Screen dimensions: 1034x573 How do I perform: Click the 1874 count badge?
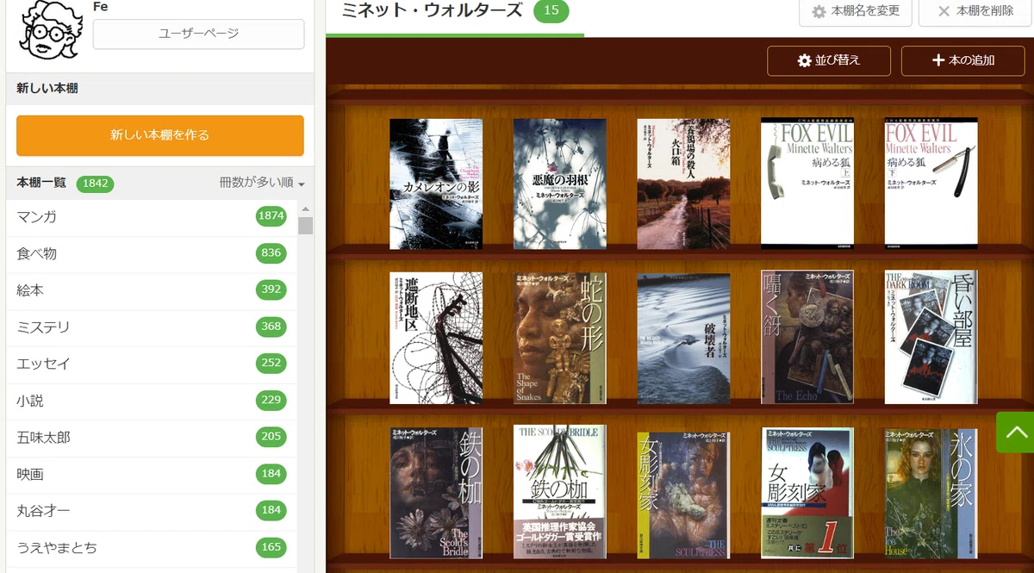(271, 216)
